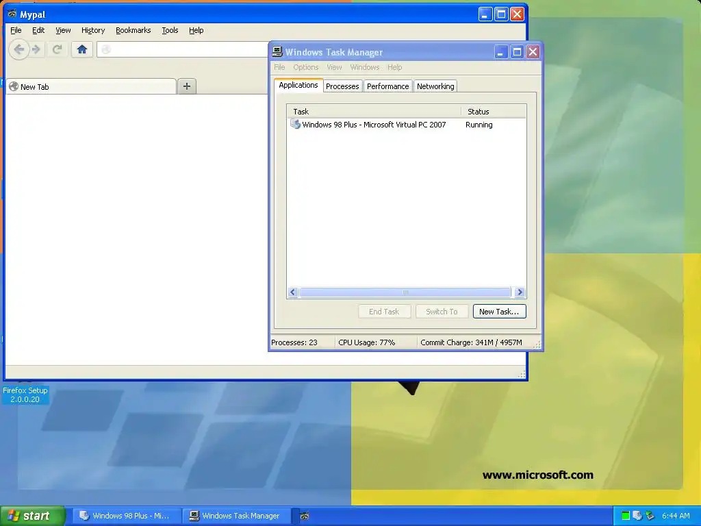Screen dimensions: 701x526
Task: Close the Mypal browser window
Action: click(518, 14)
